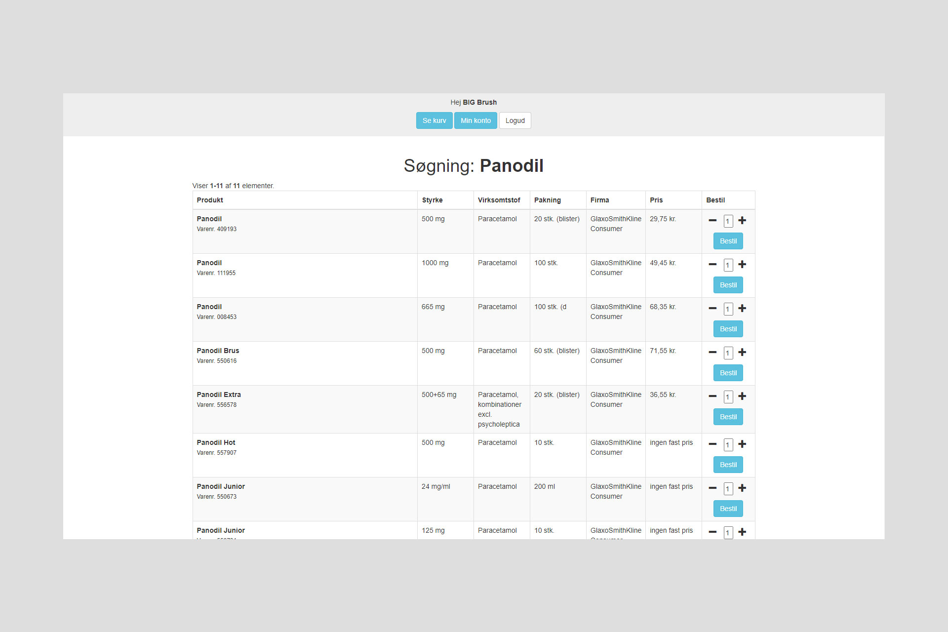Increase quantity for Panodil 665 mg row

coord(742,308)
